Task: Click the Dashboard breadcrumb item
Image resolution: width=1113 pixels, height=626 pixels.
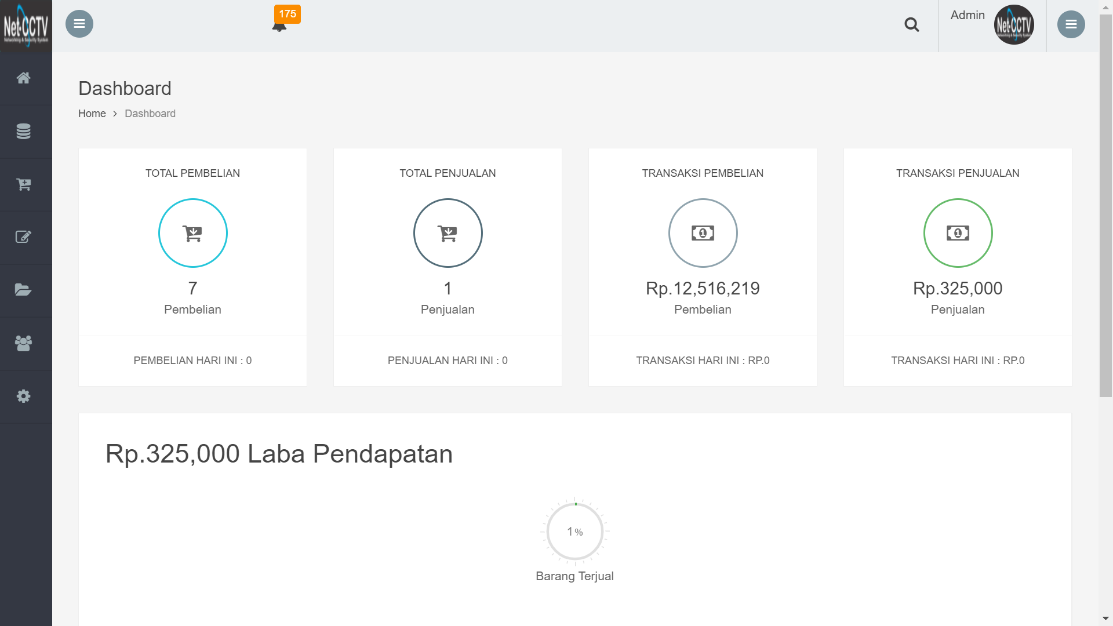Action: pos(150,114)
